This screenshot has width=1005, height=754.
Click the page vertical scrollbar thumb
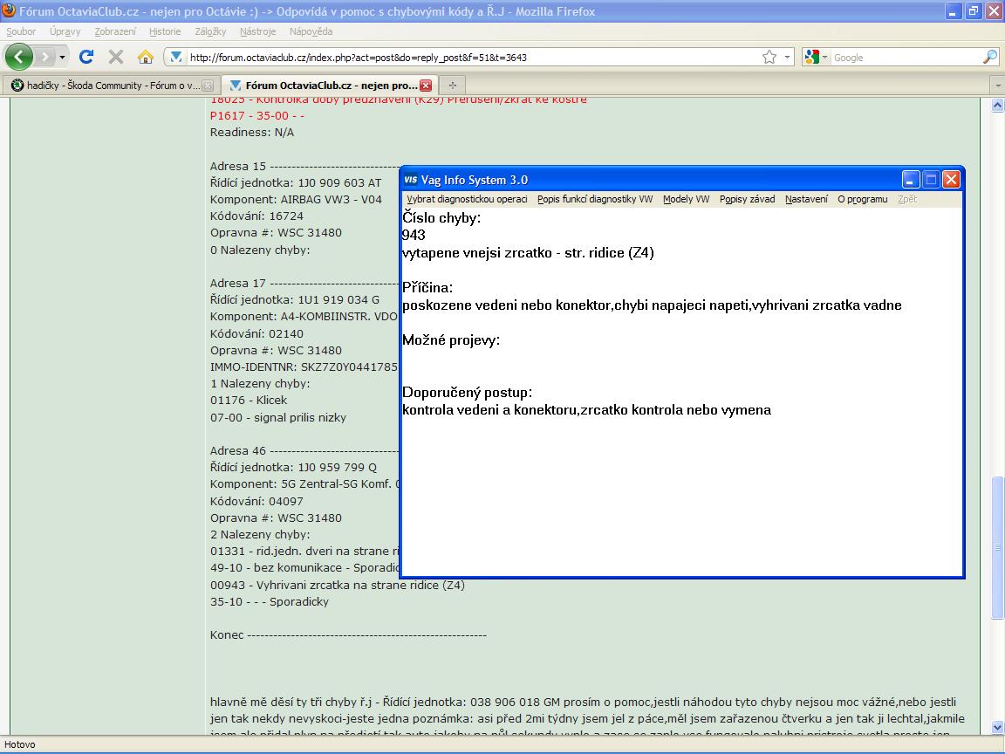tap(997, 548)
